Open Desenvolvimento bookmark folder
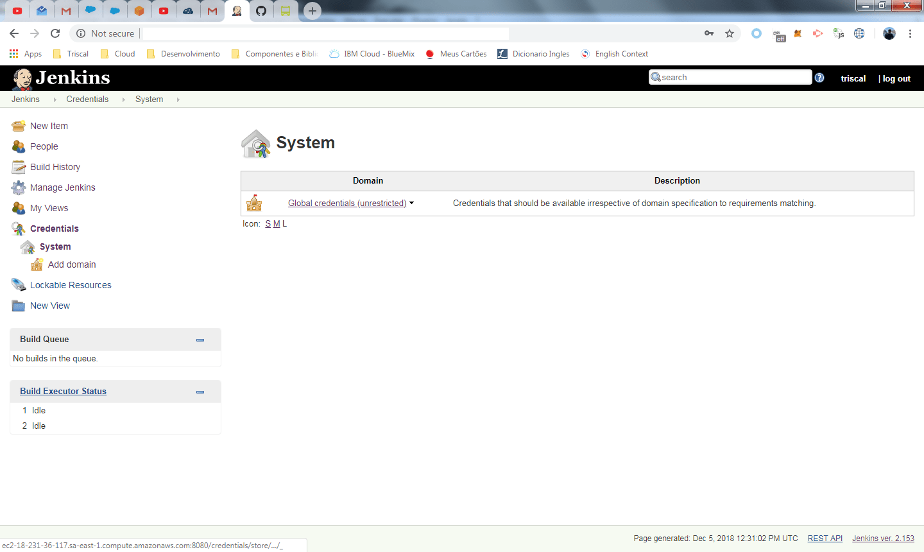 (184, 54)
